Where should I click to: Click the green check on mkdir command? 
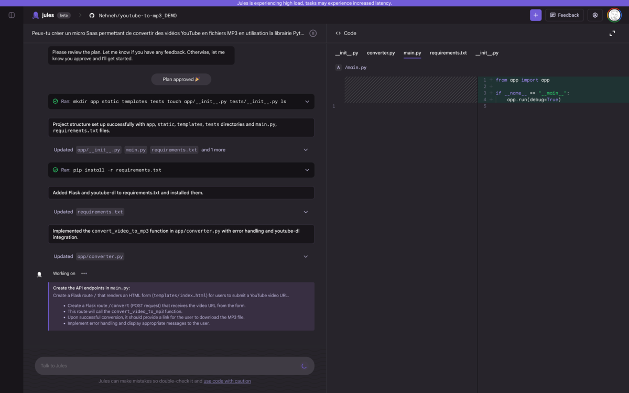[x=56, y=101]
